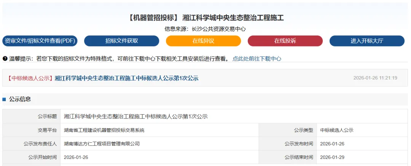
Task: Select the 公示信息 section header
Action: pyautogui.click(x=20, y=99)
